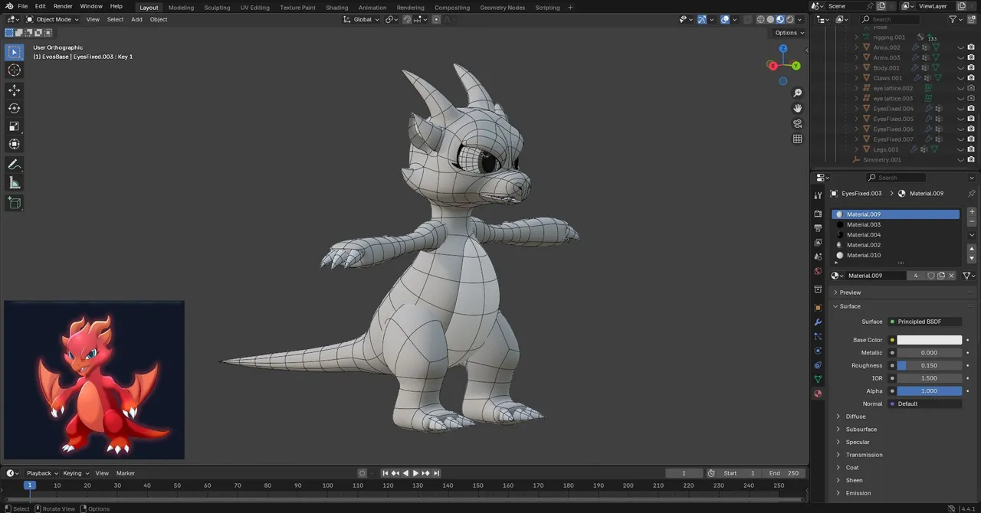Toggle render visibility for Claws.001
This screenshot has width=981, height=513.
pos(971,78)
